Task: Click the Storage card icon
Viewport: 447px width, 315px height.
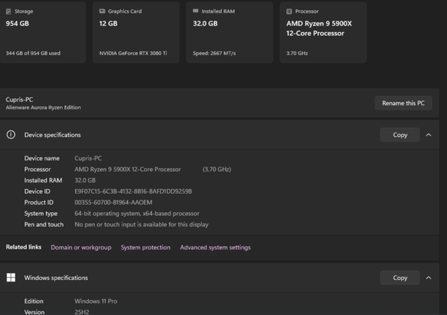Action: (10, 12)
